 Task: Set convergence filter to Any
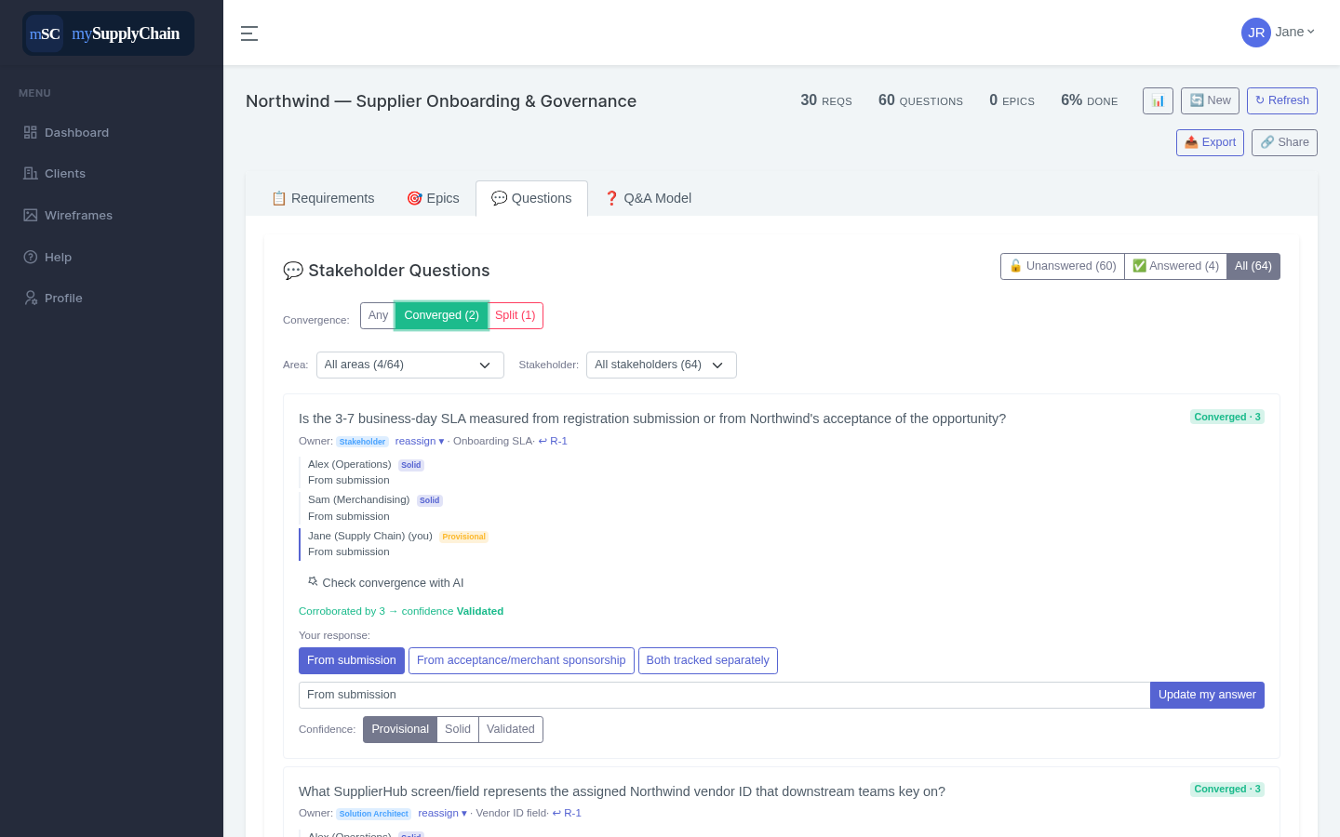coord(378,315)
